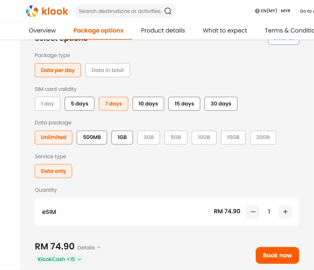
Task: Click the search magnifier icon
Action: pyautogui.click(x=168, y=11)
